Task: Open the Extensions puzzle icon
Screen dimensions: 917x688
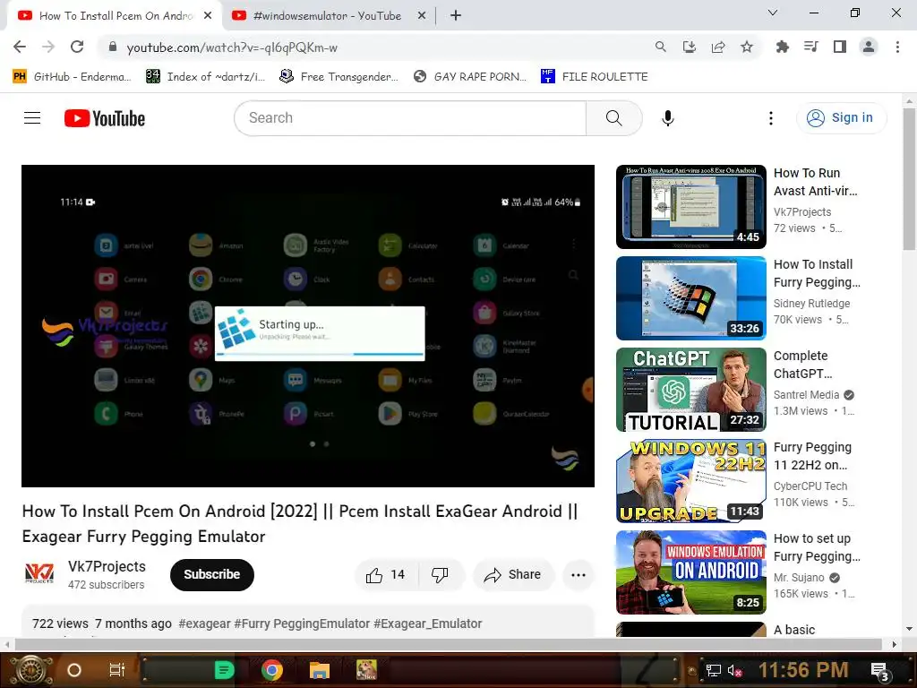Action: [x=782, y=47]
